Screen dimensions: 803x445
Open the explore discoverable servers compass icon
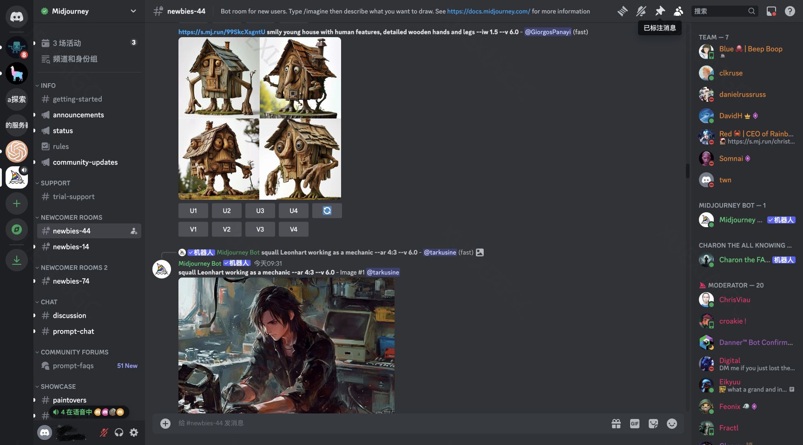pyautogui.click(x=17, y=229)
